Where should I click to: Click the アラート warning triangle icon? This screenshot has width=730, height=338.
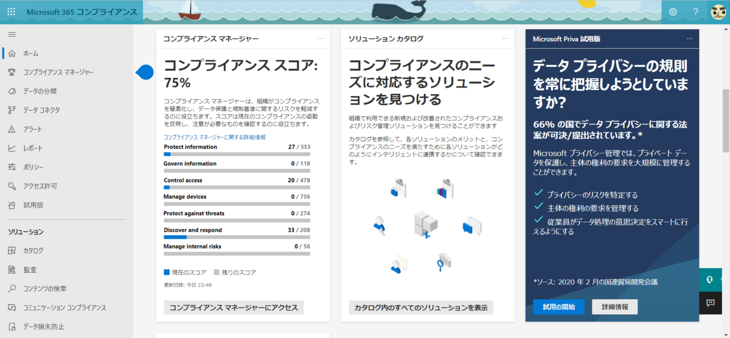[x=12, y=129]
